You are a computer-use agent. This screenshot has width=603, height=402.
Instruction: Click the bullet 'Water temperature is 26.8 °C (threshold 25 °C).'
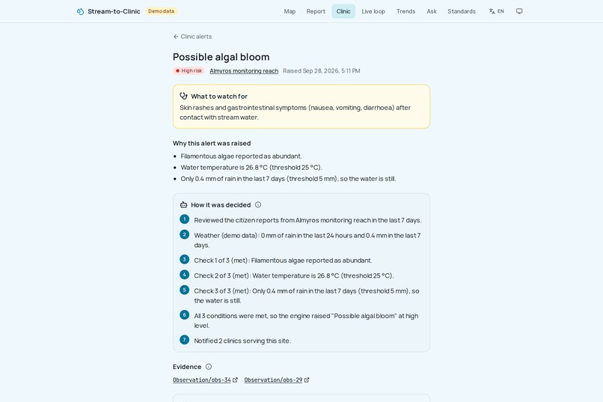tap(251, 168)
